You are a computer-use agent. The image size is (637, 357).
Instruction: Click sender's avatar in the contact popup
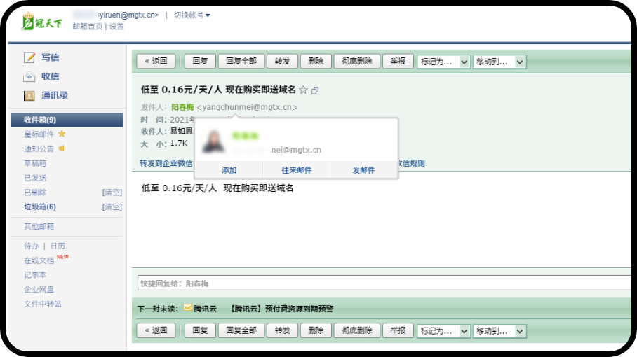(213, 141)
